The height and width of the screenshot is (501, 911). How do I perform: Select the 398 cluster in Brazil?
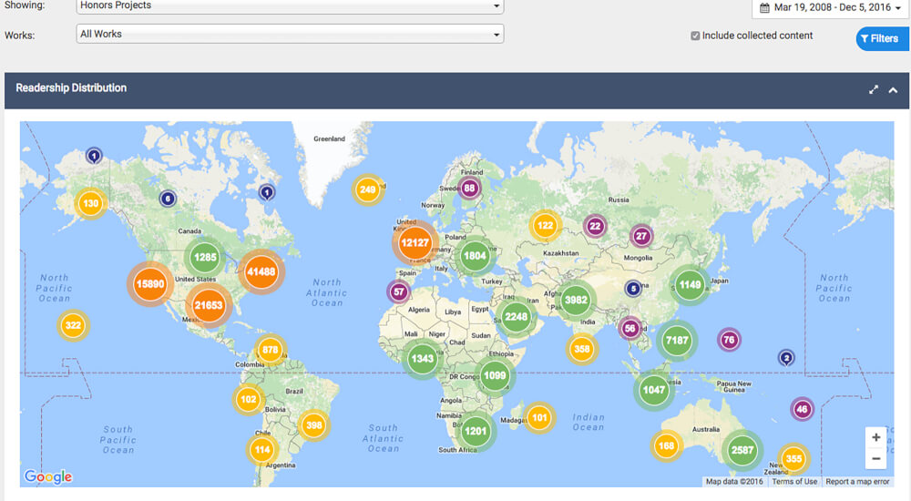[314, 425]
